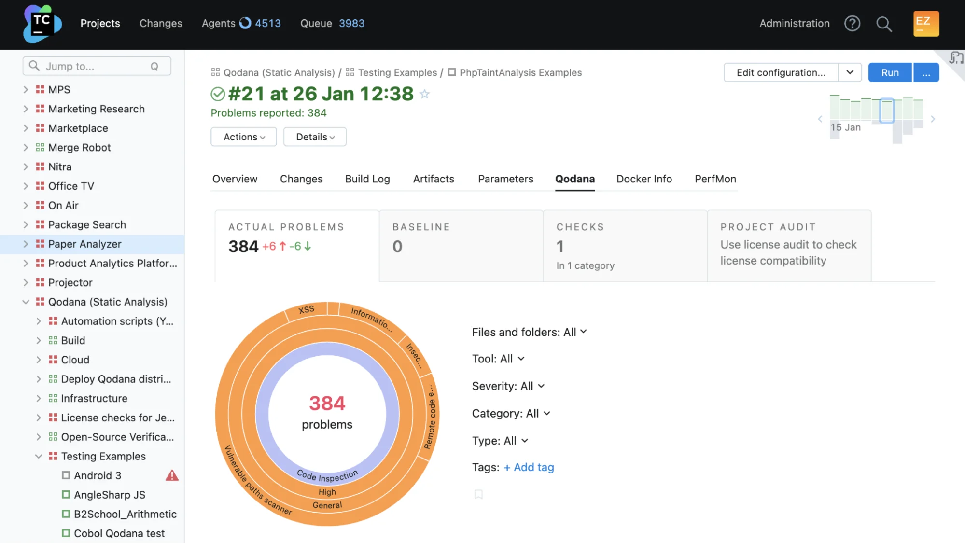Star build #21 as favorite
The width and height of the screenshot is (965, 543).
click(424, 95)
